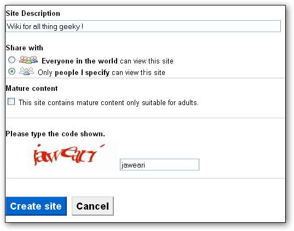Click the colorful group icon for Everyone
The image size is (294, 231).
click(x=28, y=60)
